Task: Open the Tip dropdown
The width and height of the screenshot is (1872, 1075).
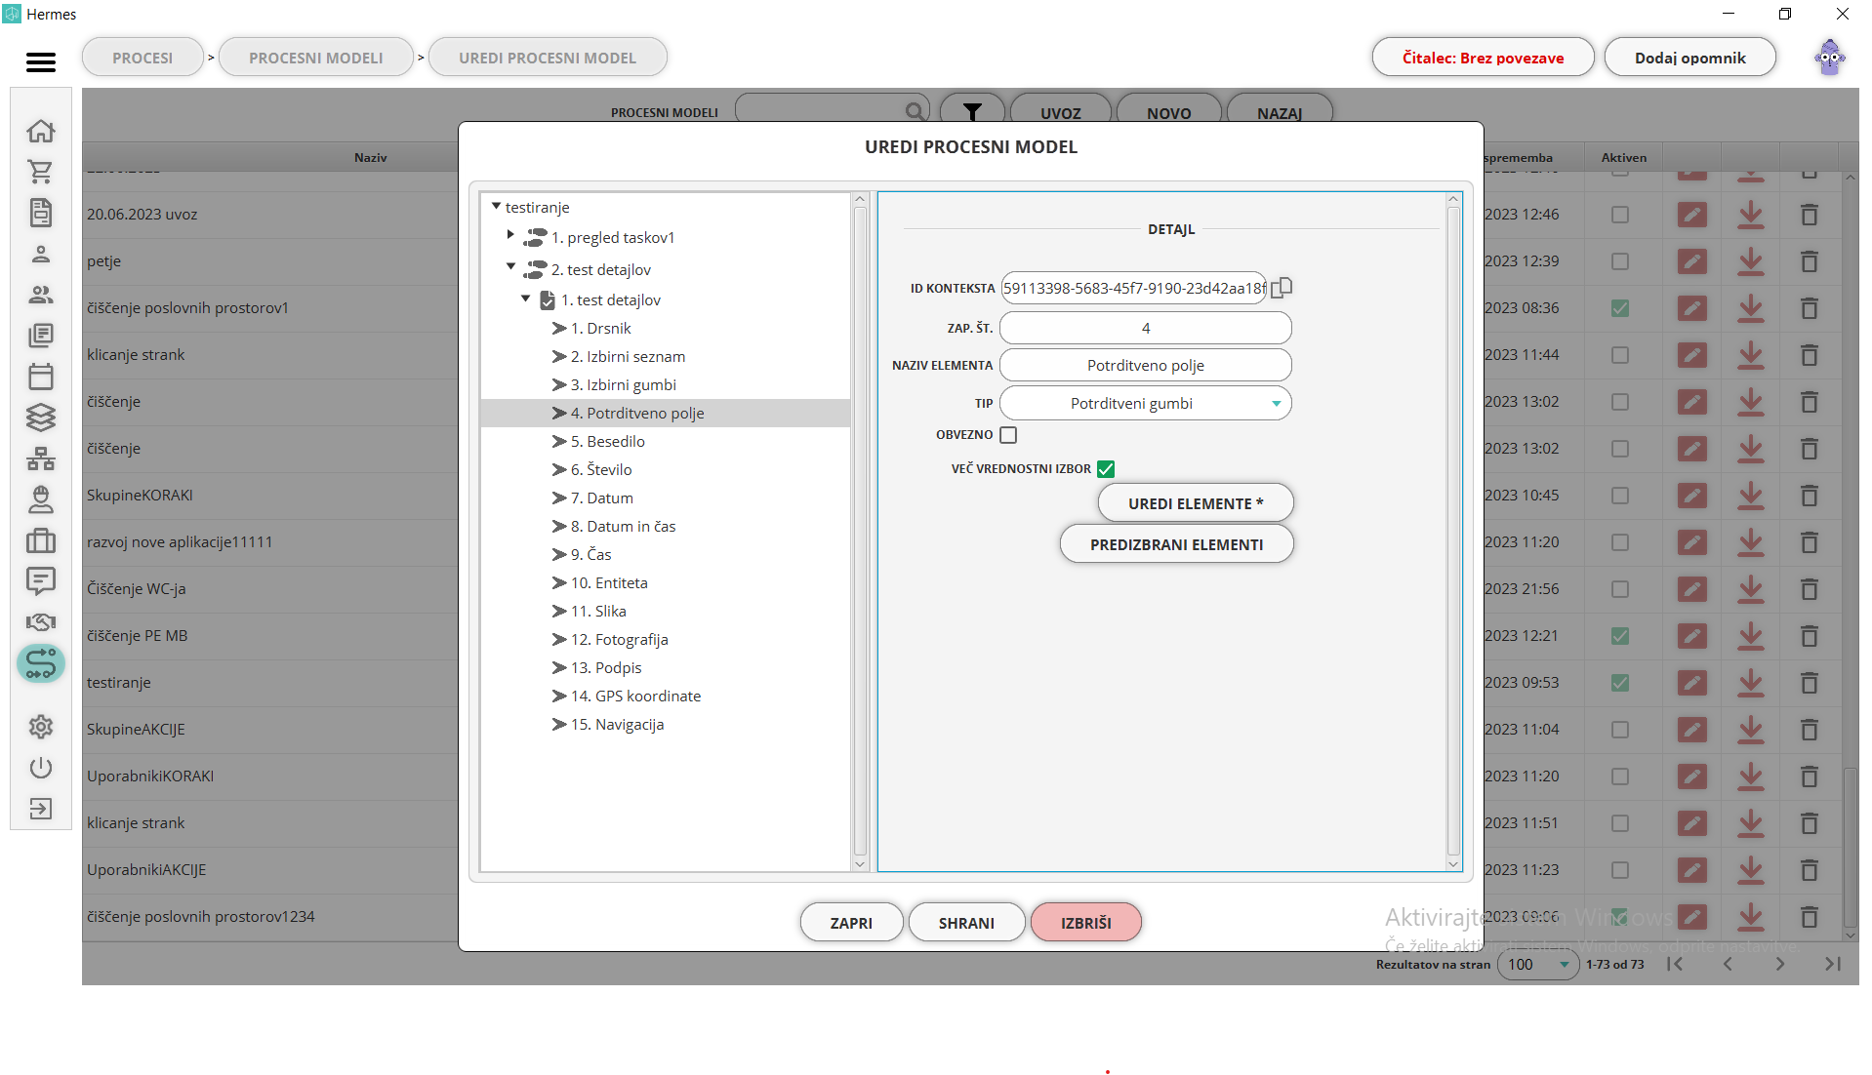Action: [x=1146, y=404]
